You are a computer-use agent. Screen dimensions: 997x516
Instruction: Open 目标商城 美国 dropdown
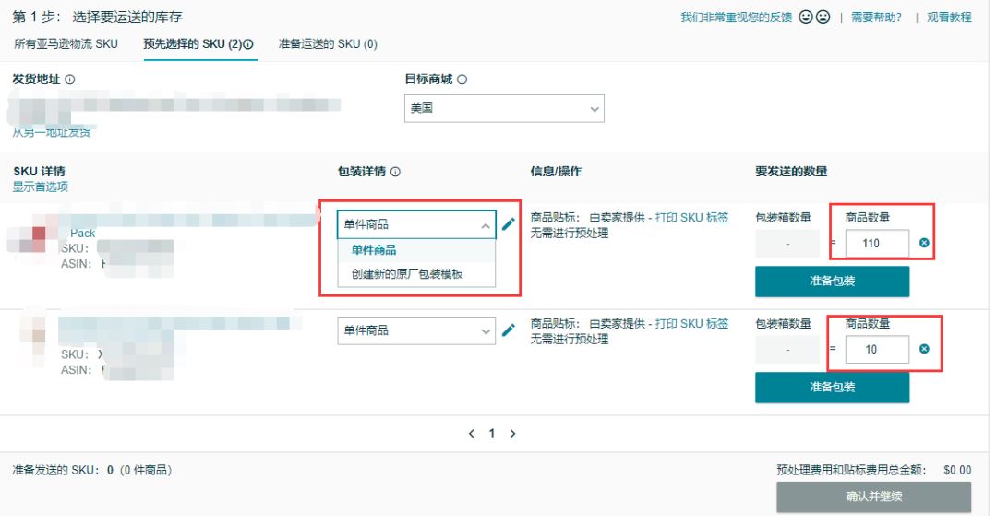tap(504, 109)
